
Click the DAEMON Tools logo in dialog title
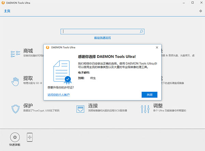(x=47, y=47)
